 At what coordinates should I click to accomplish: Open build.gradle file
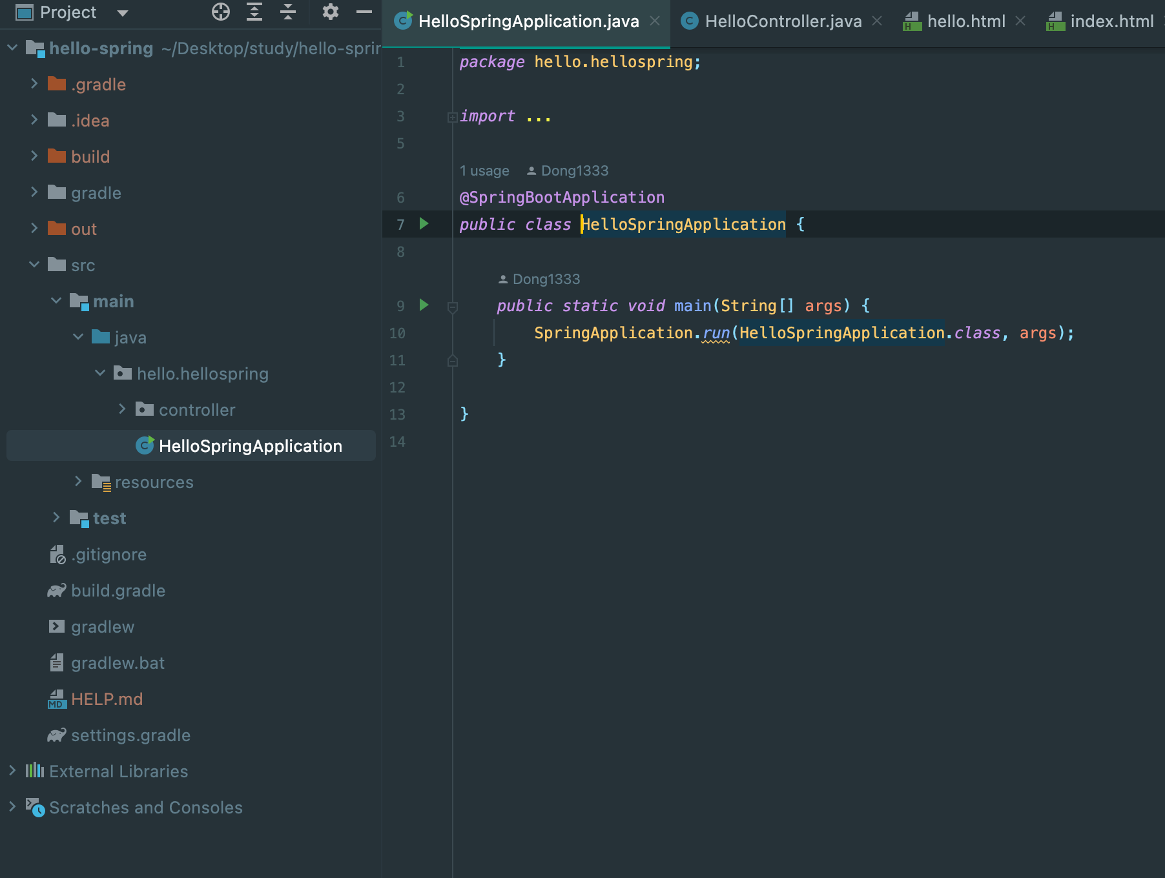coord(118,591)
